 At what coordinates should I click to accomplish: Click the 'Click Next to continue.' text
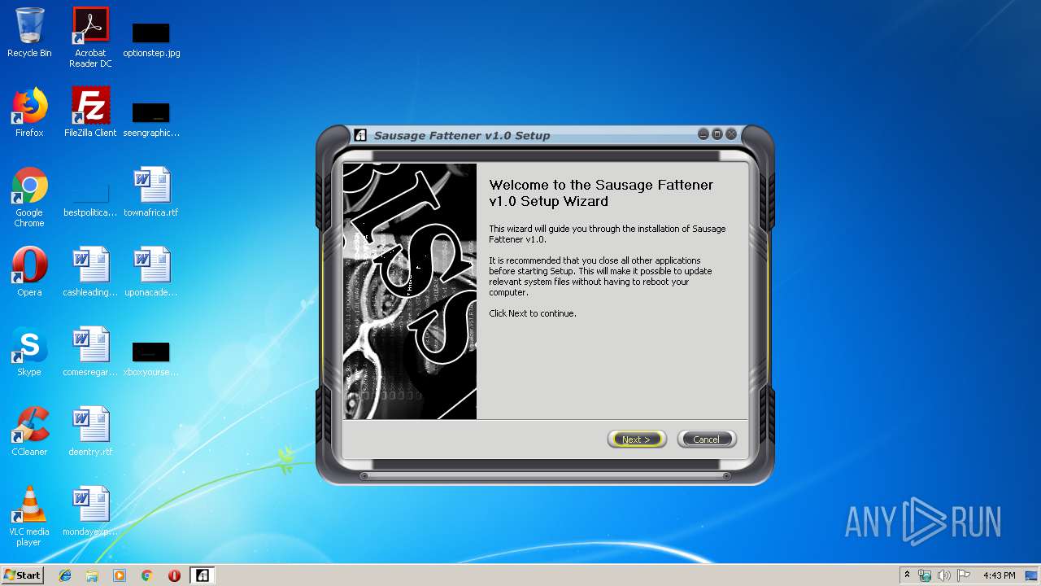click(533, 313)
